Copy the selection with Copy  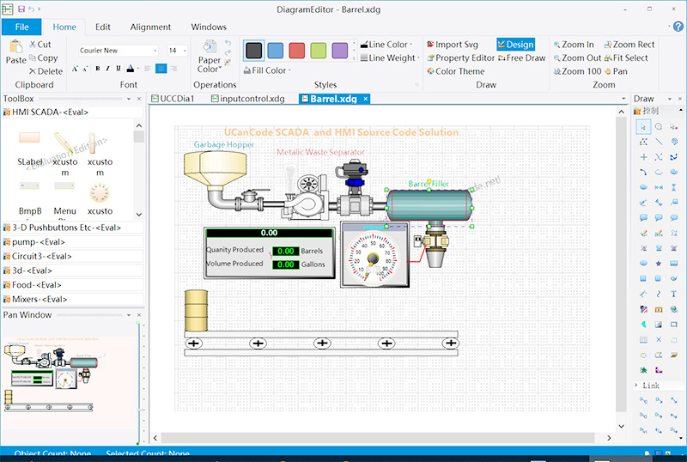pos(43,58)
